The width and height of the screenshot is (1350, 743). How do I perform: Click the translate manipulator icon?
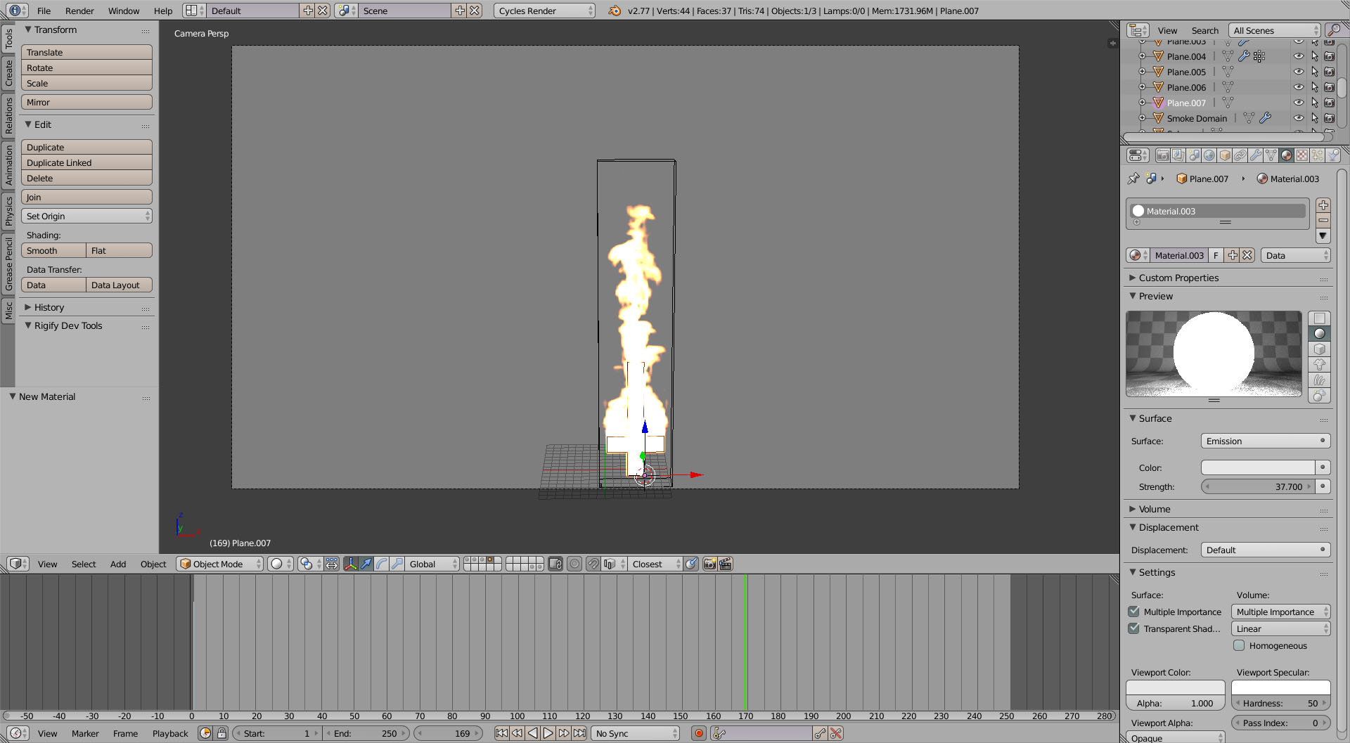point(366,564)
